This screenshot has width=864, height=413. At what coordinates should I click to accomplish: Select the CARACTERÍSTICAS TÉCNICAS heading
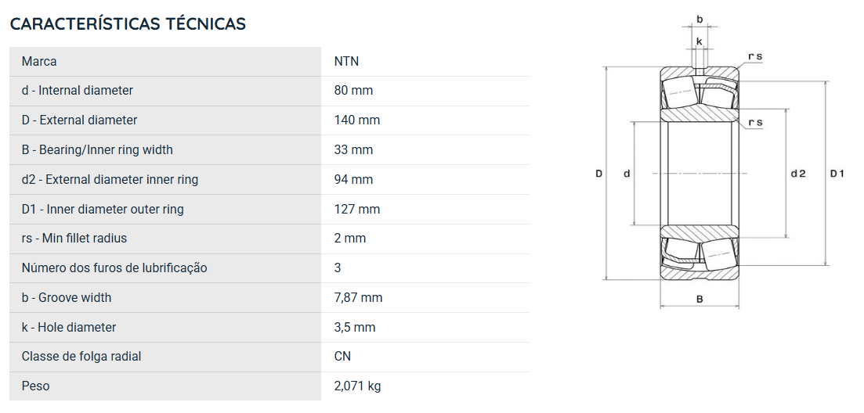click(128, 23)
